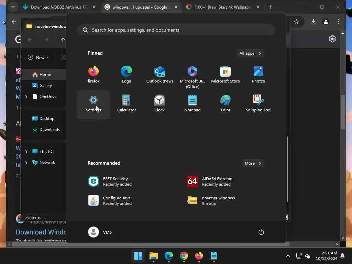The image size is (352, 264).
Task: Click Chrome page vertical scrollbar thumb
Action: coord(343,112)
